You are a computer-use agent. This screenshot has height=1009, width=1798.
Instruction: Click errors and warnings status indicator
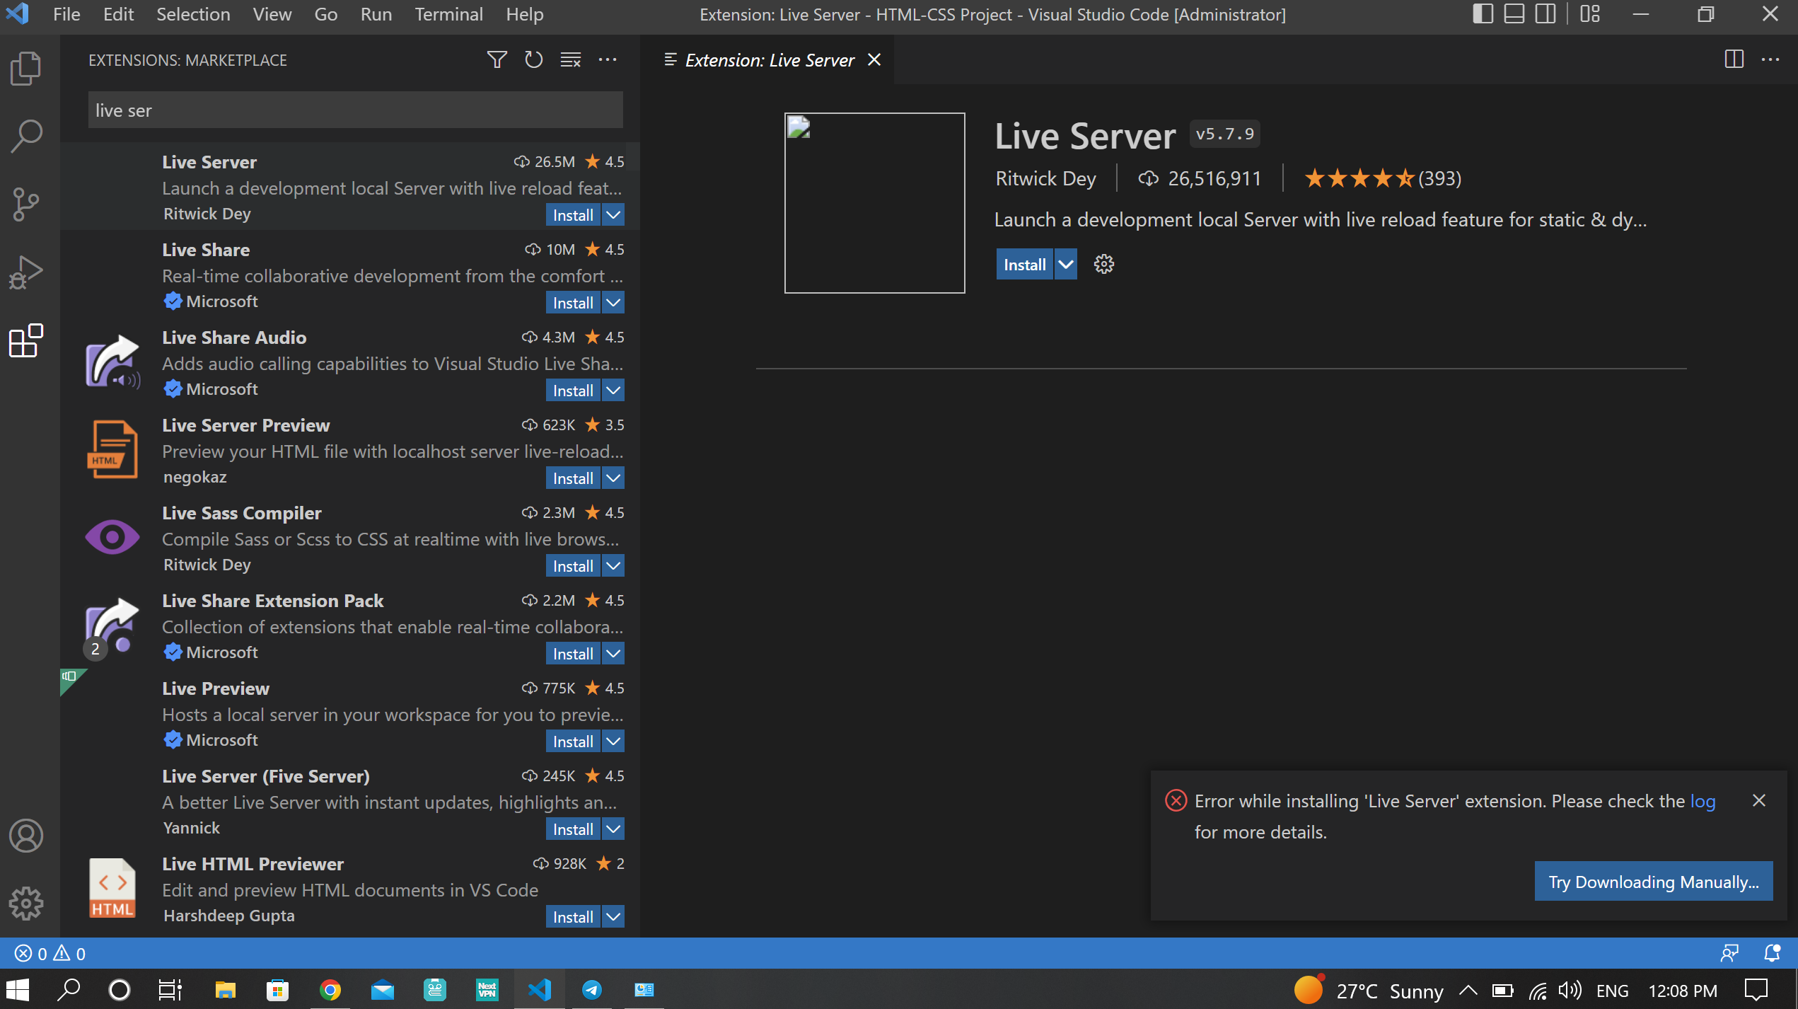coord(50,954)
